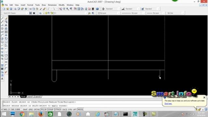Follow the Click here link in notification

click(x=168, y=104)
